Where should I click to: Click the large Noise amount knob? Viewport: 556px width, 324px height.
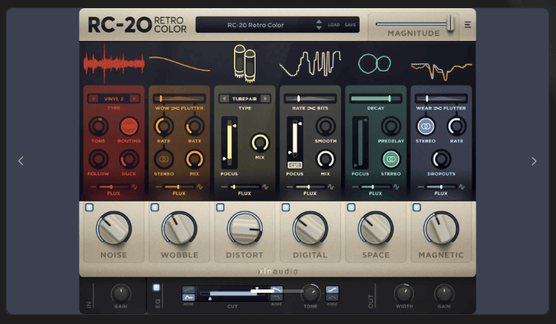113,229
